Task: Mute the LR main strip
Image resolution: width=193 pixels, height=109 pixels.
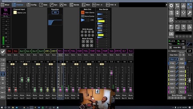Action: 190,95
